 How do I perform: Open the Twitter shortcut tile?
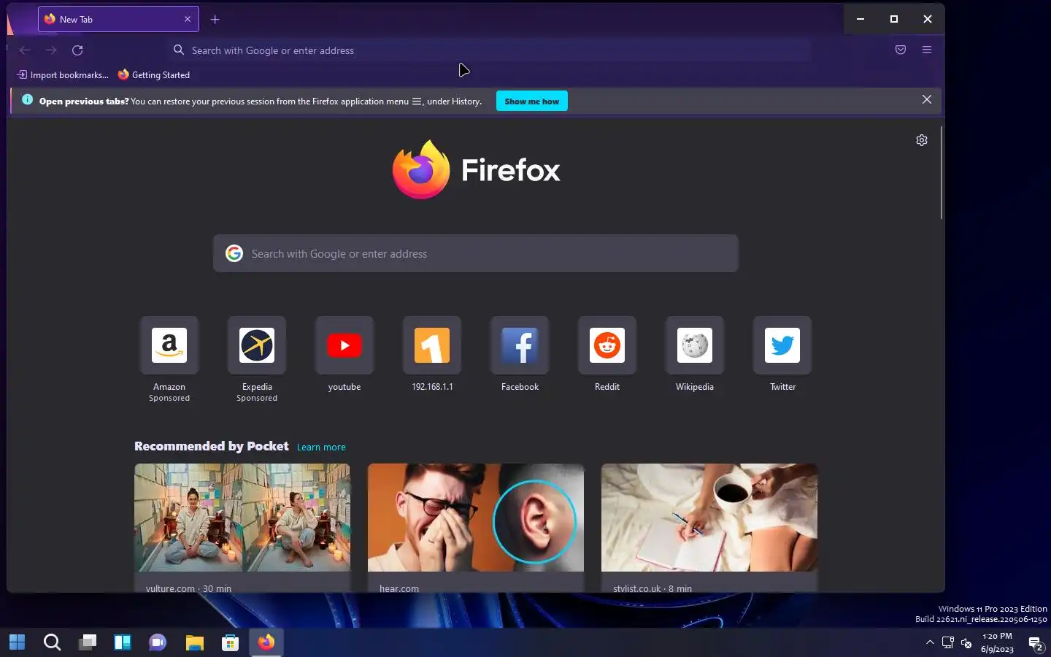point(782,345)
